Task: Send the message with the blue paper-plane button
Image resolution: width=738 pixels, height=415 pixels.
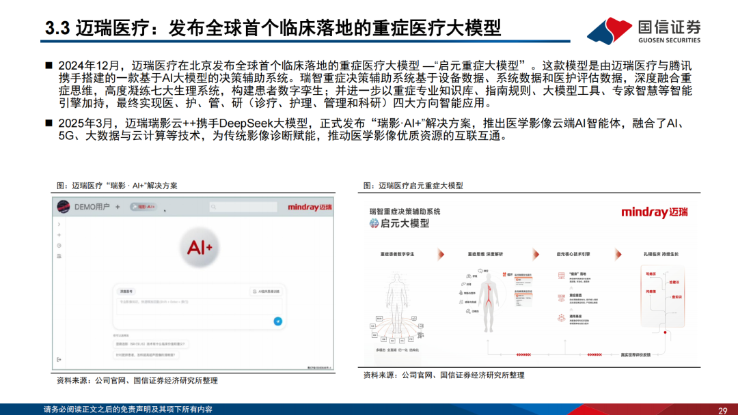Action: click(x=277, y=321)
